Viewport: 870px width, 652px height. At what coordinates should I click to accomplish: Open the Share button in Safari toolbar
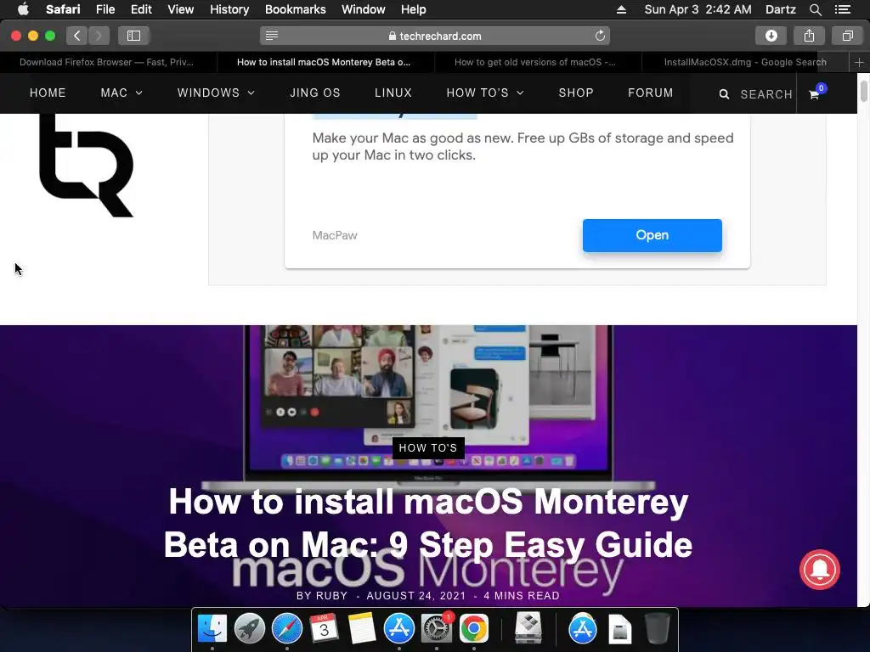[x=809, y=36]
